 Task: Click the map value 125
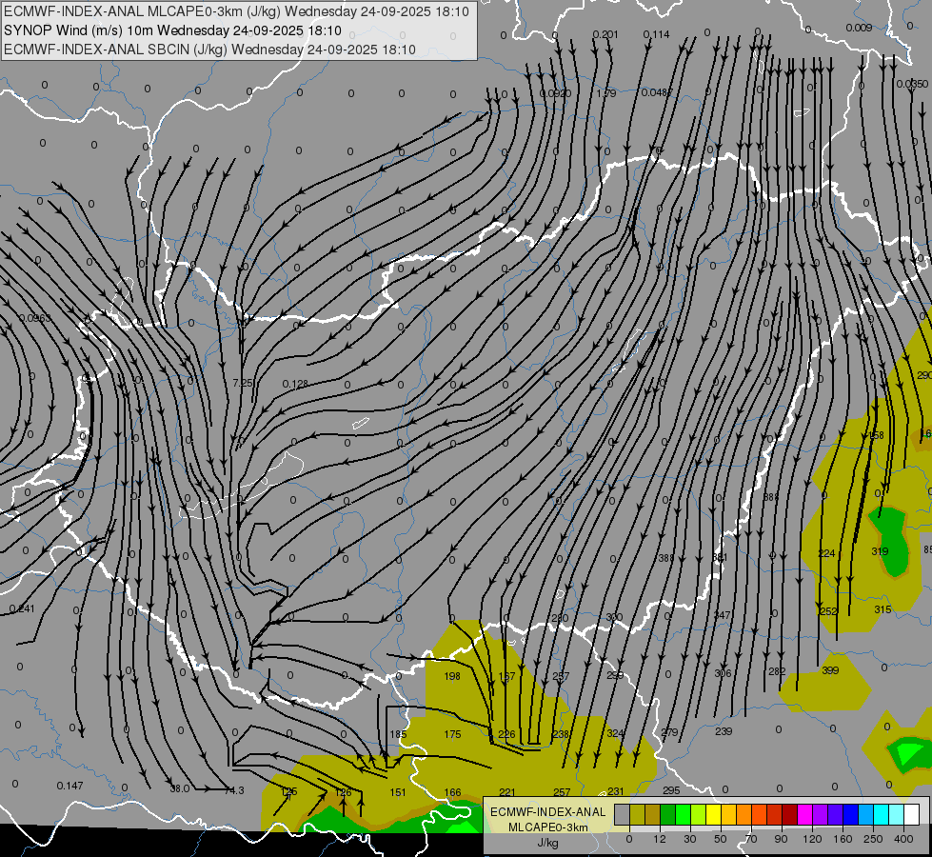pos(288,792)
